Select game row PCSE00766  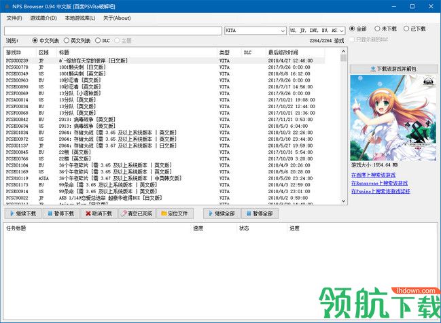[164, 158]
